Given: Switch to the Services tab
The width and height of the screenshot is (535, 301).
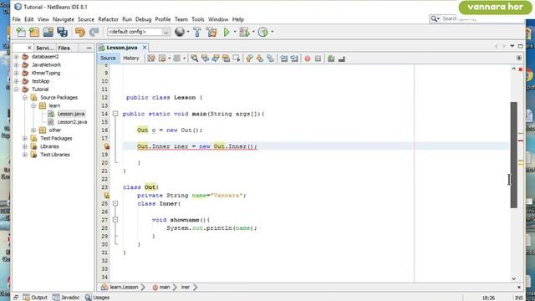Looking at the screenshot, I should (44, 48).
